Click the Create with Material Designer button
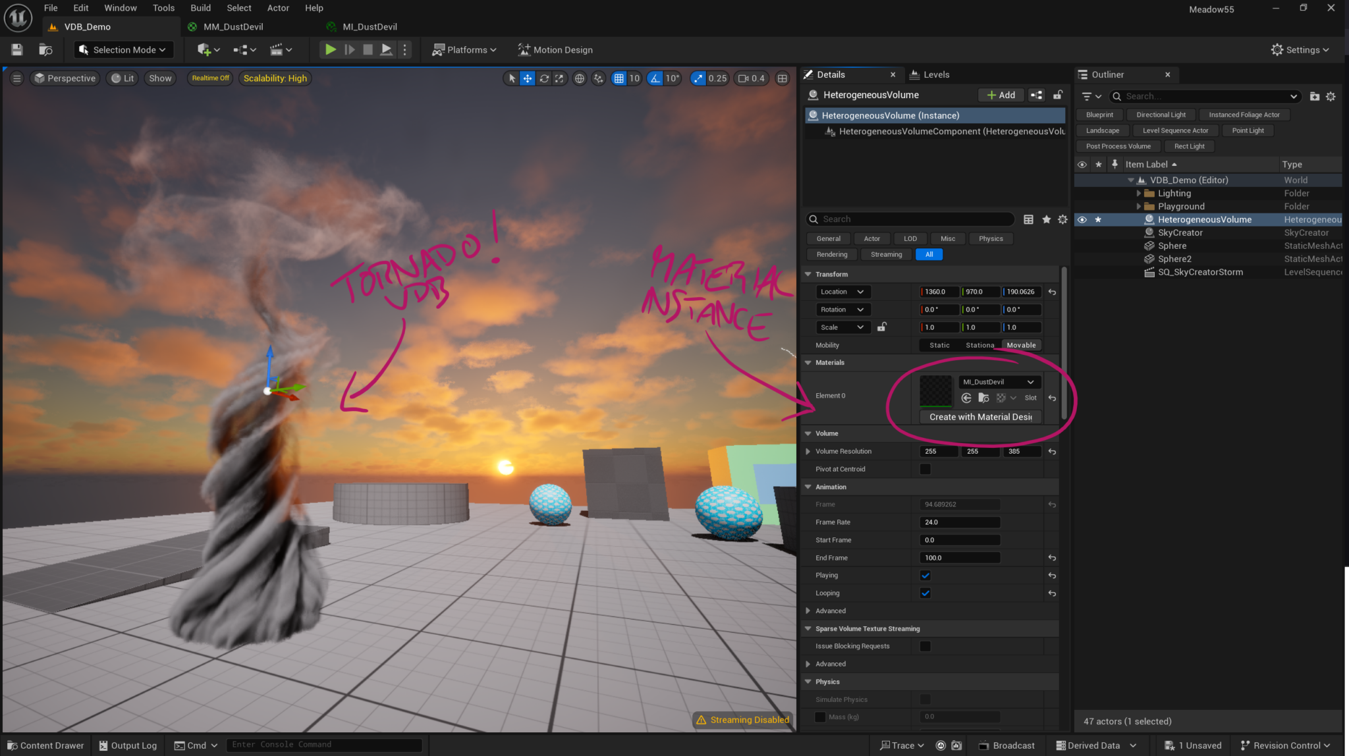Viewport: 1349px width, 756px height. (x=979, y=417)
